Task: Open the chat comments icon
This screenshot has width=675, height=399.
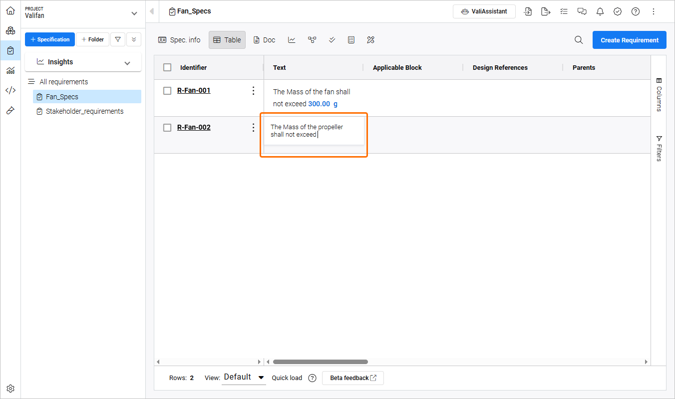Action: pyautogui.click(x=582, y=11)
